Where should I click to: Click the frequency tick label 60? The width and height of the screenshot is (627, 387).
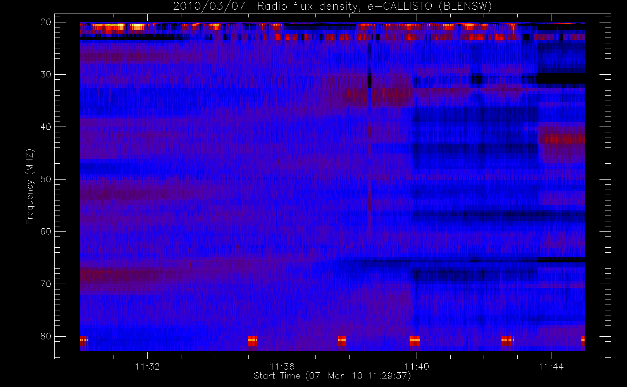[46, 231]
